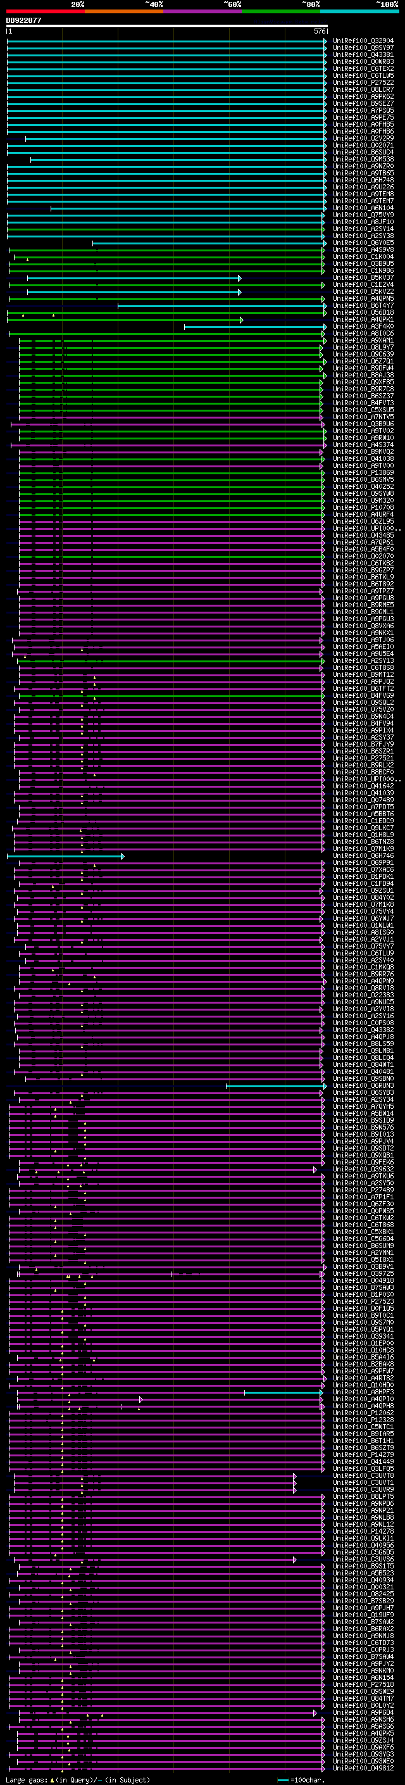Open hit UniRef100_Q02071
The height and width of the screenshot is (1785, 405).
click(363, 146)
